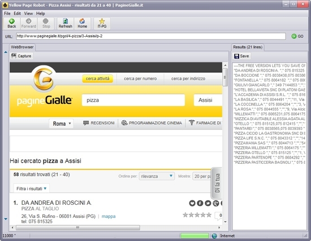Select the cerca per numero tab
The width and height of the screenshot is (311, 241).
(140, 78)
